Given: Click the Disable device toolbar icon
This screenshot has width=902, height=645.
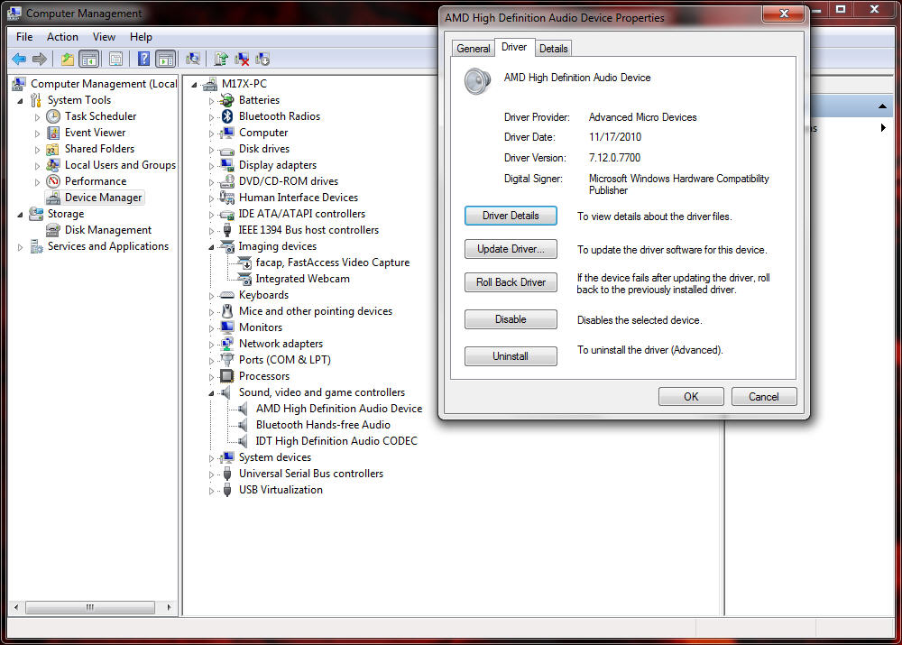Looking at the screenshot, I should click(262, 59).
